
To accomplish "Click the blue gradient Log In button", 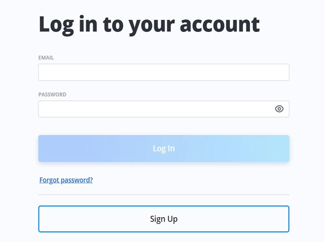I will coord(163,148).
